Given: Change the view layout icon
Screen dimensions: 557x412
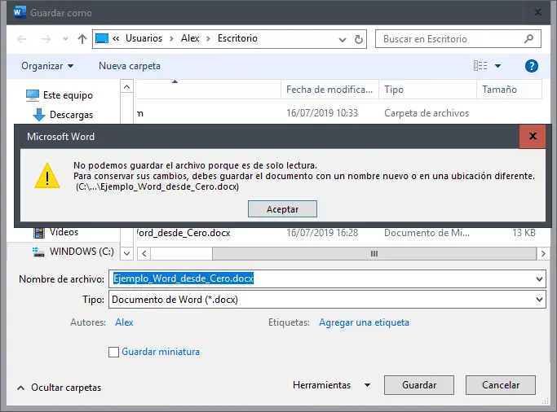Looking at the screenshot, I should [480, 66].
